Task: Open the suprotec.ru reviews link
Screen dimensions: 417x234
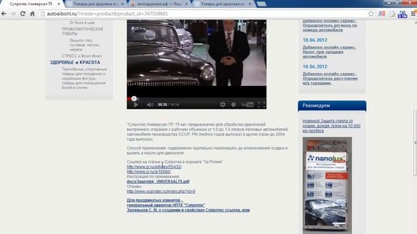Action: pyautogui.click(x=161, y=191)
